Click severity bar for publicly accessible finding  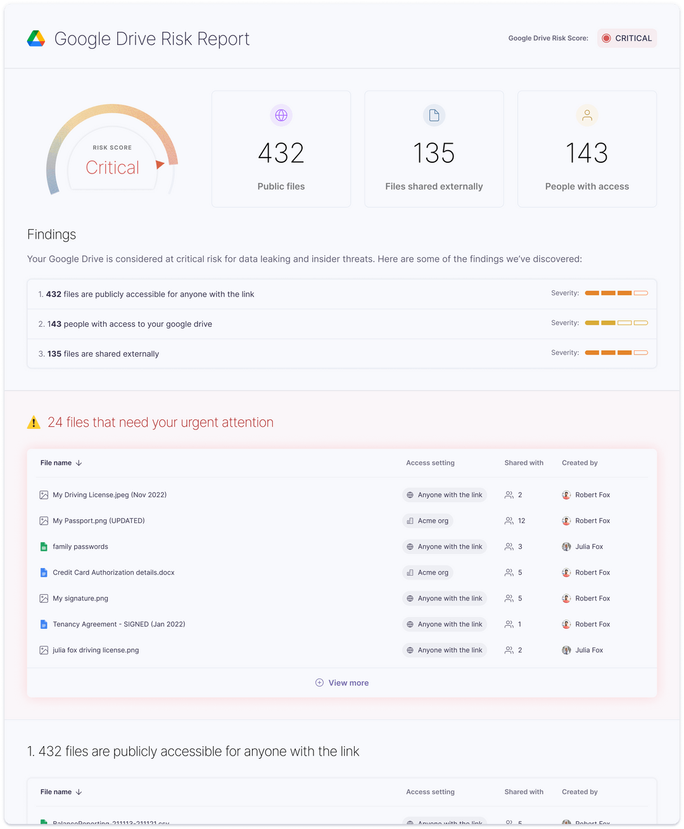(x=616, y=293)
